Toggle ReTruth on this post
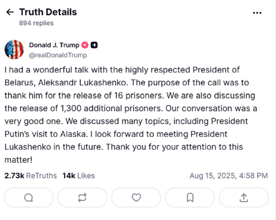Image resolution: width=276 pixels, height=220 pixels. click(x=82, y=198)
